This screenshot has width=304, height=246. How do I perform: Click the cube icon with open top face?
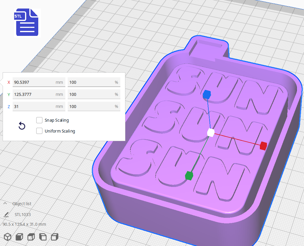pyautogui.click(x=42, y=237)
